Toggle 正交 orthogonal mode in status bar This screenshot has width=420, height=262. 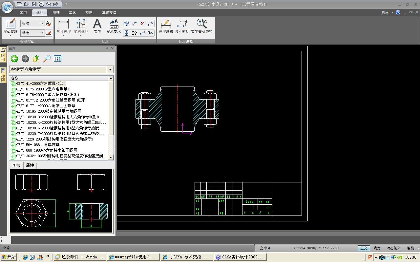point(364,248)
